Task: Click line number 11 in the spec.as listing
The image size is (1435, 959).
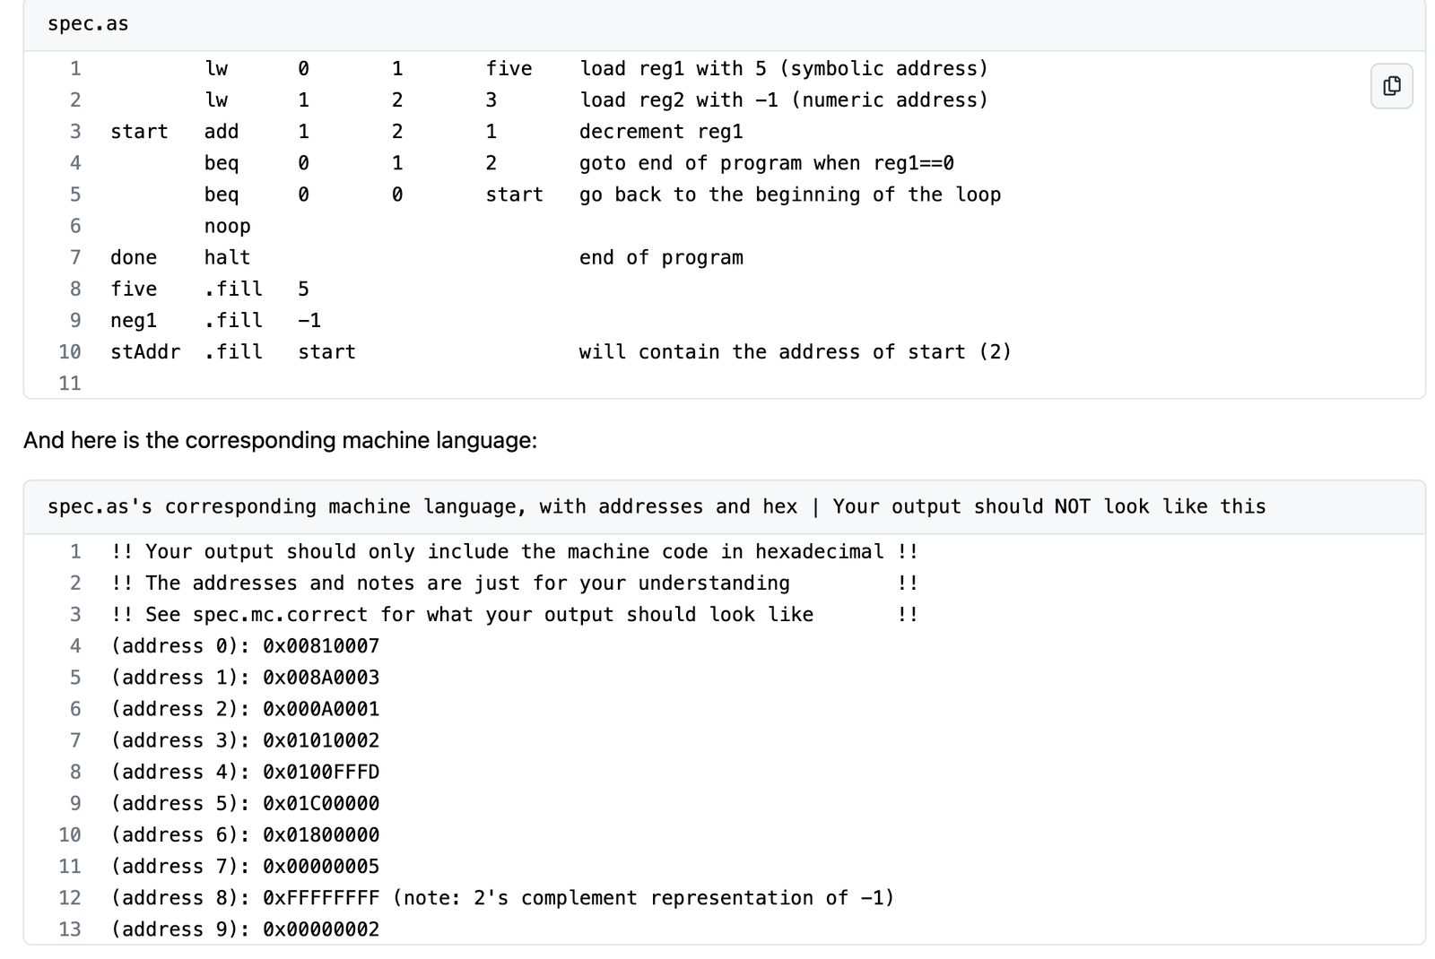Action: [x=70, y=384]
